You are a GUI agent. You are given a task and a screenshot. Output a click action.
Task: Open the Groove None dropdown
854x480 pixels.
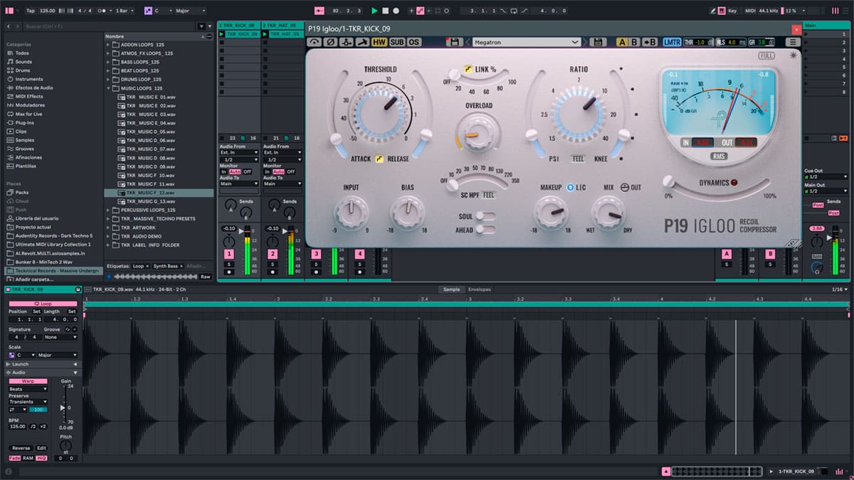[59, 337]
